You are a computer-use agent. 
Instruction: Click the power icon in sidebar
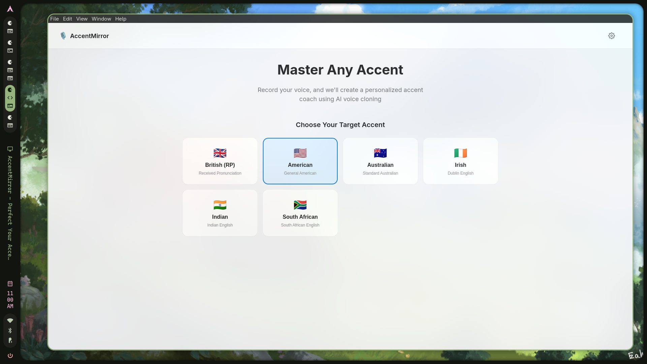pyautogui.click(x=10, y=356)
